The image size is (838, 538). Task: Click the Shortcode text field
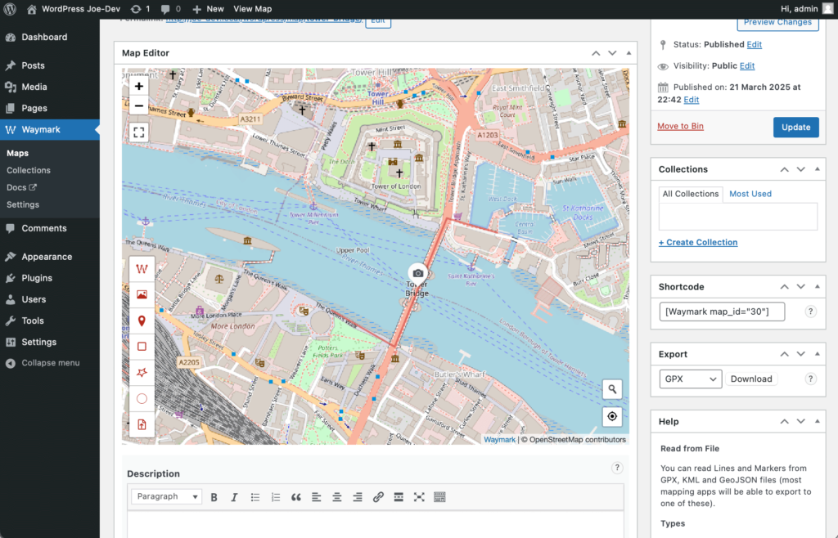[x=722, y=312]
